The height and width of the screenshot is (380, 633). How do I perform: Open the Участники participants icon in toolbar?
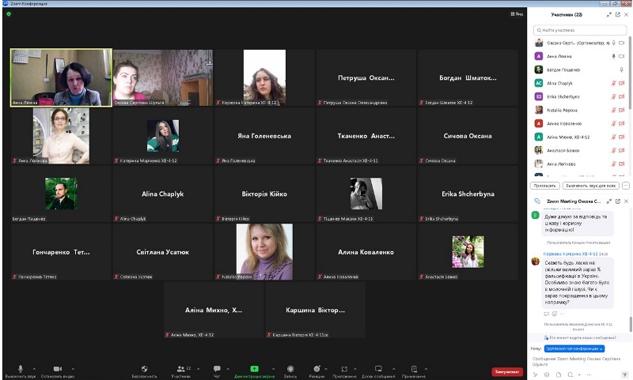[180, 370]
